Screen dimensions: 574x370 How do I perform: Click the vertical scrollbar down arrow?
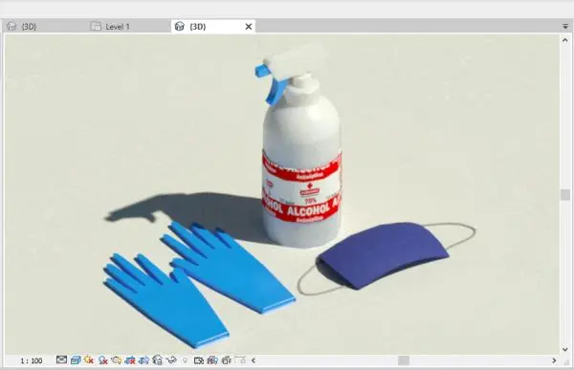(565, 349)
